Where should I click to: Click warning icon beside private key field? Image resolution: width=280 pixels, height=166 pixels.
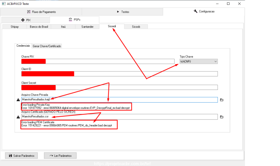[18, 100]
